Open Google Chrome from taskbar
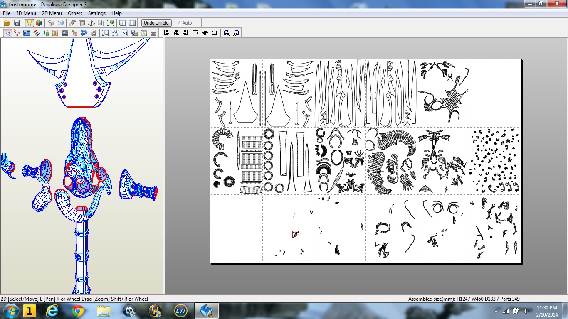The width and height of the screenshot is (568, 319). pos(78,311)
